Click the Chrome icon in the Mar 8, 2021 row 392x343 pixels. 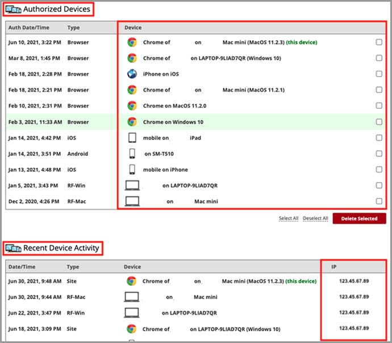click(x=132, y=58)
